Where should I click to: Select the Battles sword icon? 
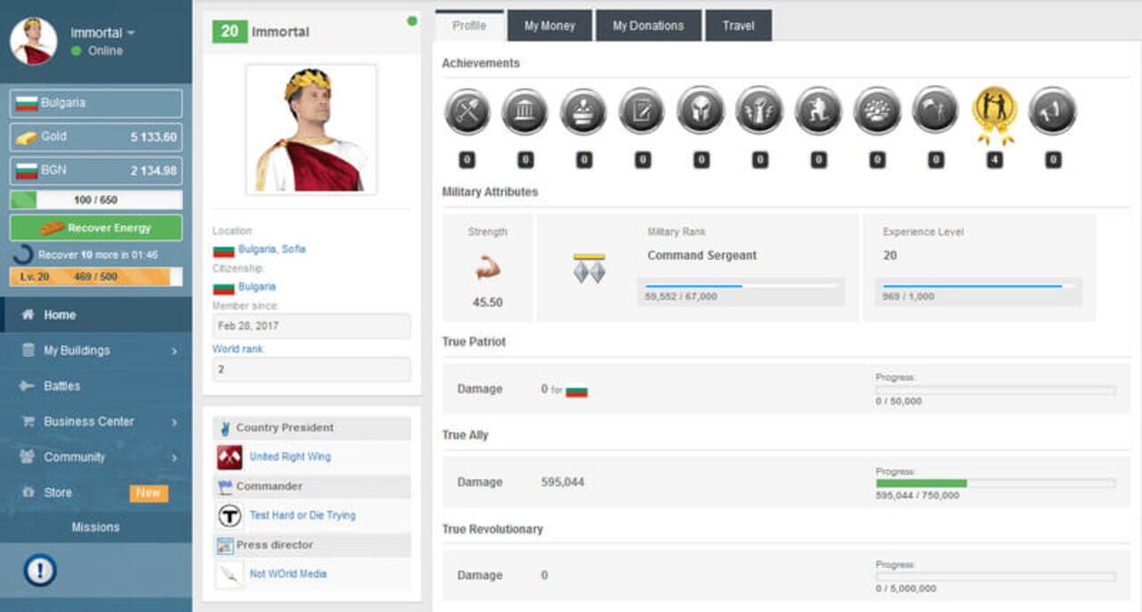tap(29, 385)
